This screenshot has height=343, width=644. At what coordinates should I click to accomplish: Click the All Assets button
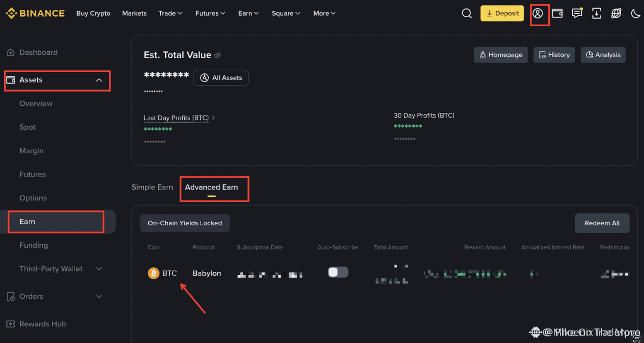tap(221, 78)
